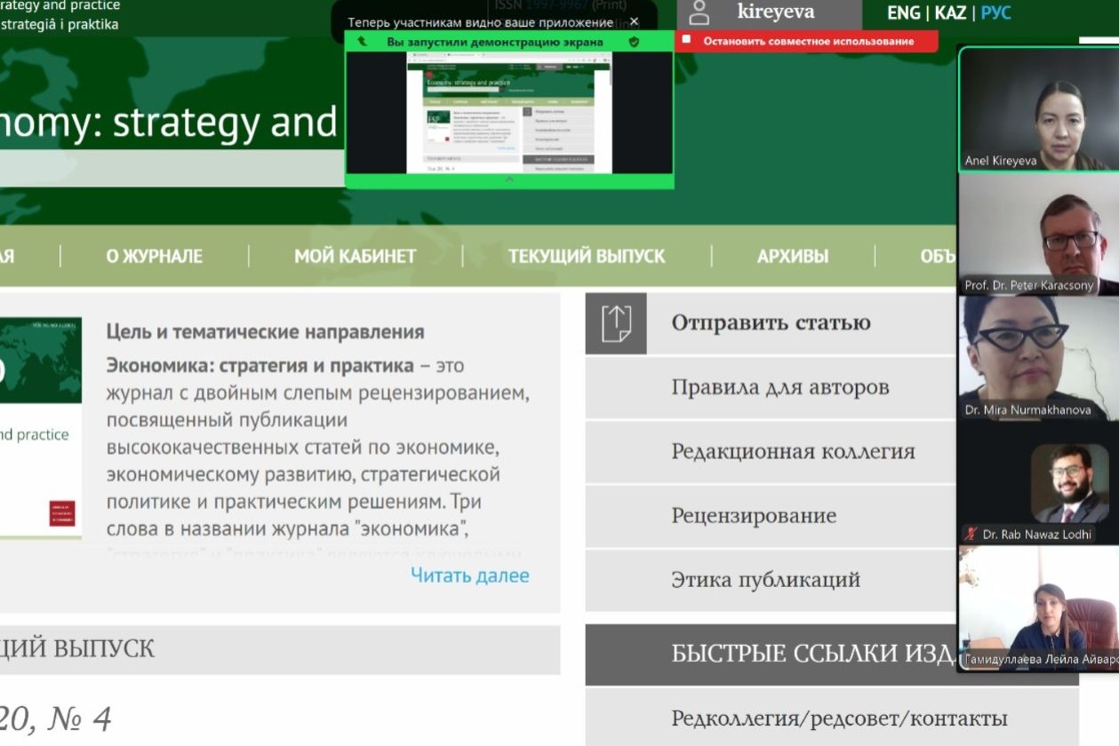The image size is (1119, 746).
Task: Dismiss the 'Теперь участникам видно' notification
Action: [x=634, y=21]
